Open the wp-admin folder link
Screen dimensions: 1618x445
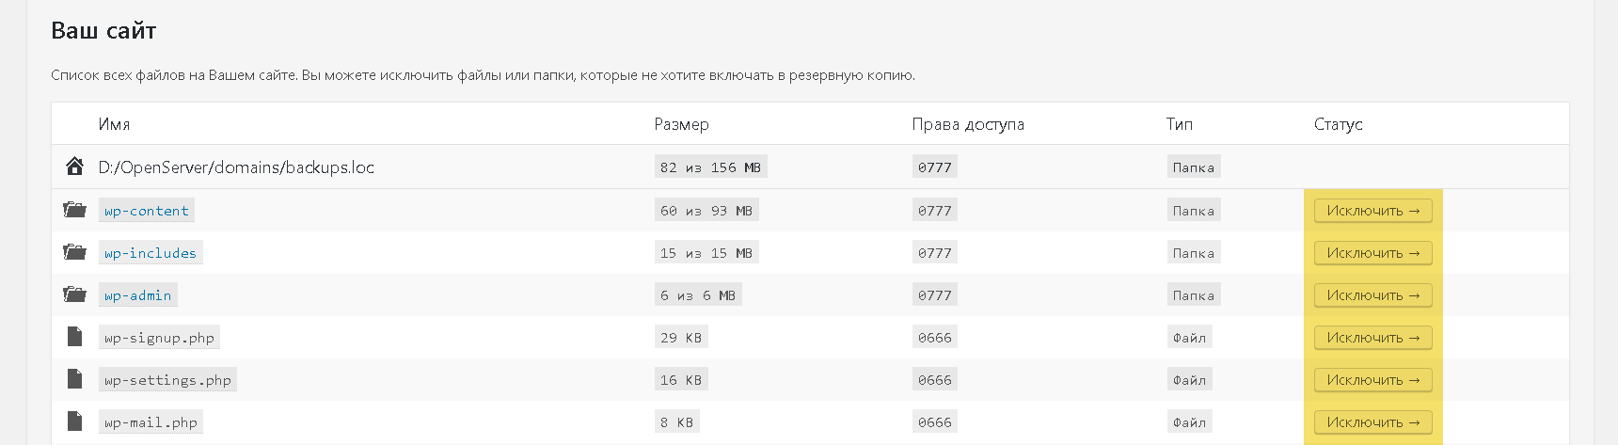pyautogui.click(x=138, y=295)
